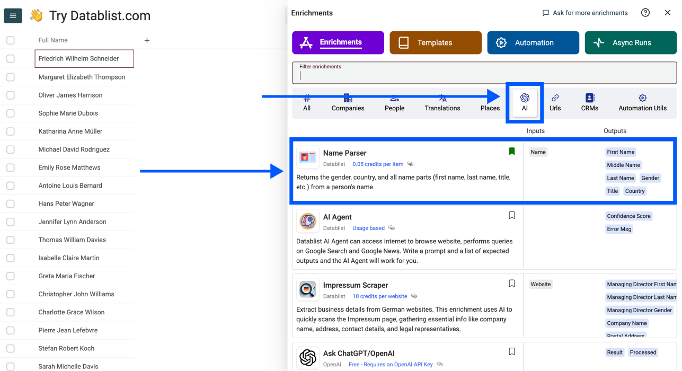The width and height of the screenshot is (682, 371).
Task: Switch to the Templates tab
Action: (x=435, y=43)
